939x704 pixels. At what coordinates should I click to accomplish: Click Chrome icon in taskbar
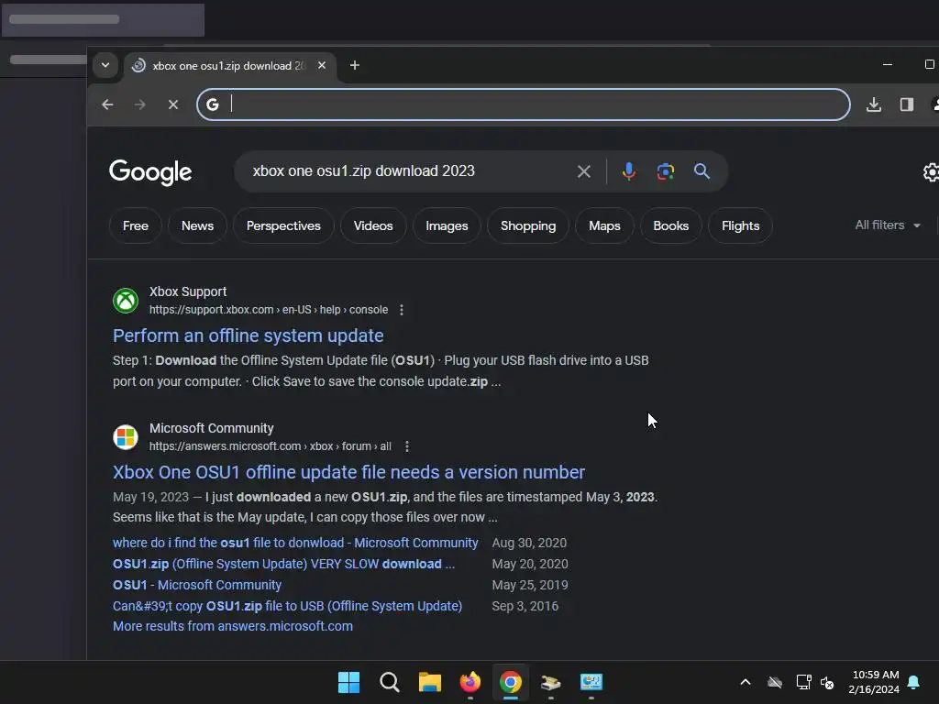point(511,682)
